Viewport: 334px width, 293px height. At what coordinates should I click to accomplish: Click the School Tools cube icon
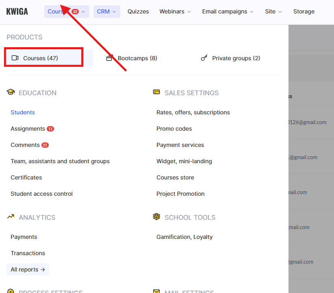click(x=156, y=217)
